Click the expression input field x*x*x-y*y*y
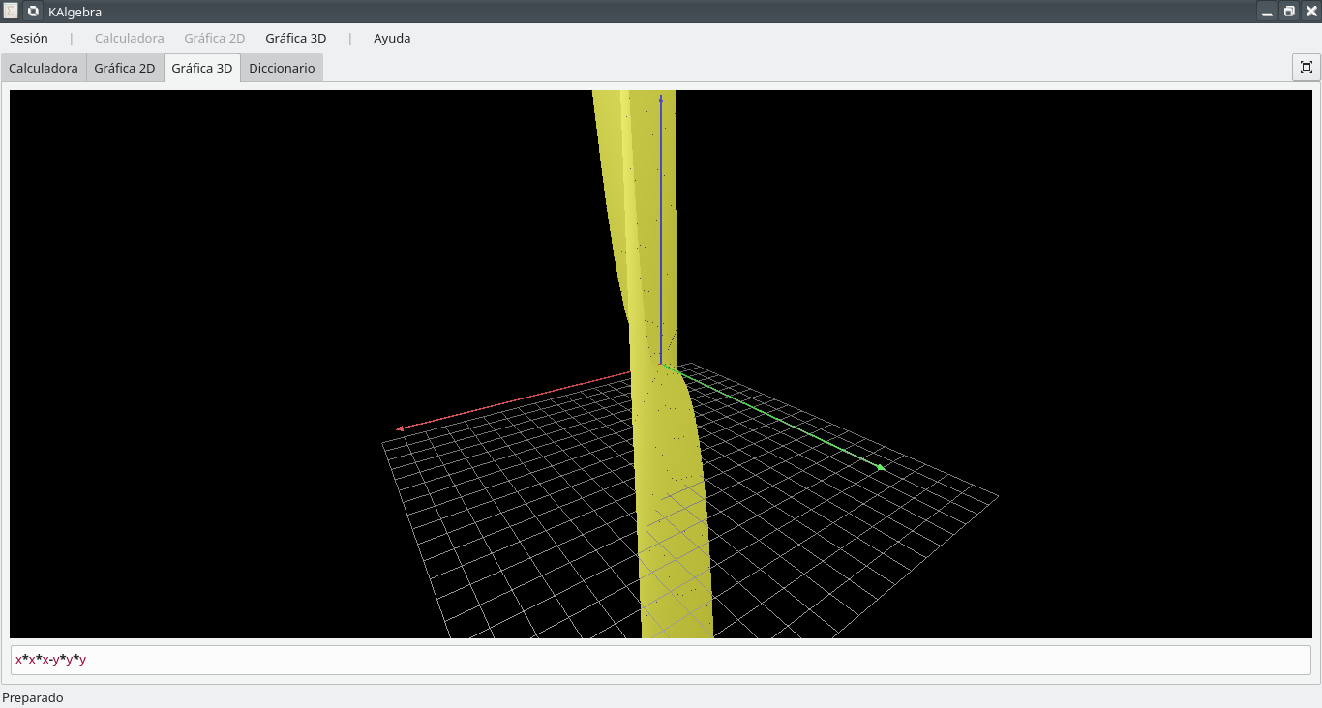The height and width of the screenshot is (708, 1322). (x=661, y=660)
